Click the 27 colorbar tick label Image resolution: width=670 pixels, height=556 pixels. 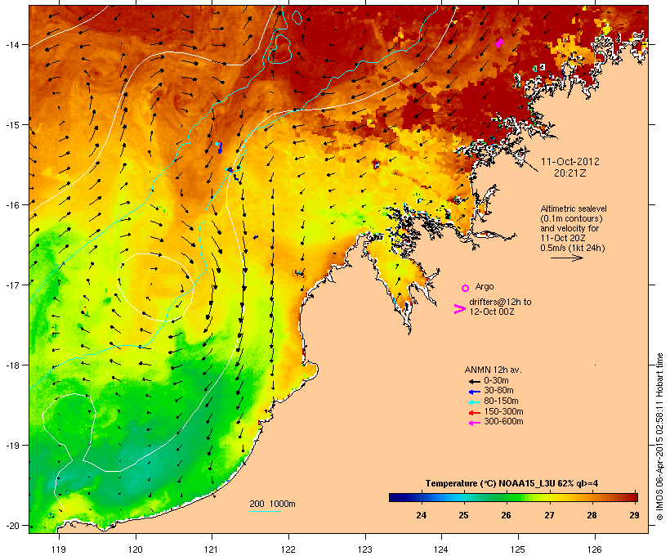549,515
